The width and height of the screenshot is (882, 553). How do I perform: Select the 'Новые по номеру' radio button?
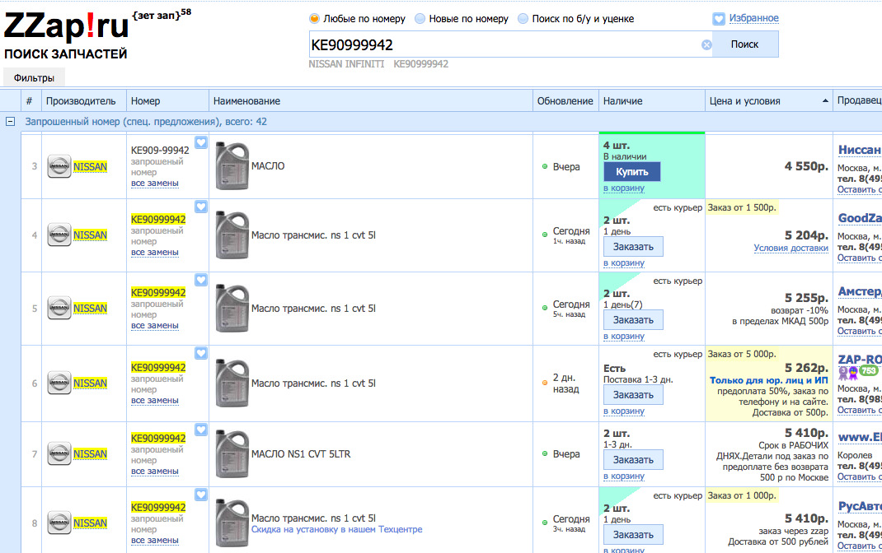click(x=420, y=19)
